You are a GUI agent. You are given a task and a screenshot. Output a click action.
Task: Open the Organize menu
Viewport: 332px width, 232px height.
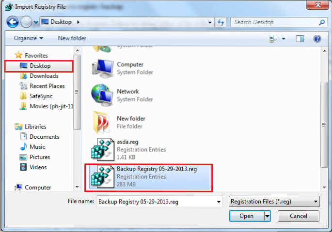(29, 38)
